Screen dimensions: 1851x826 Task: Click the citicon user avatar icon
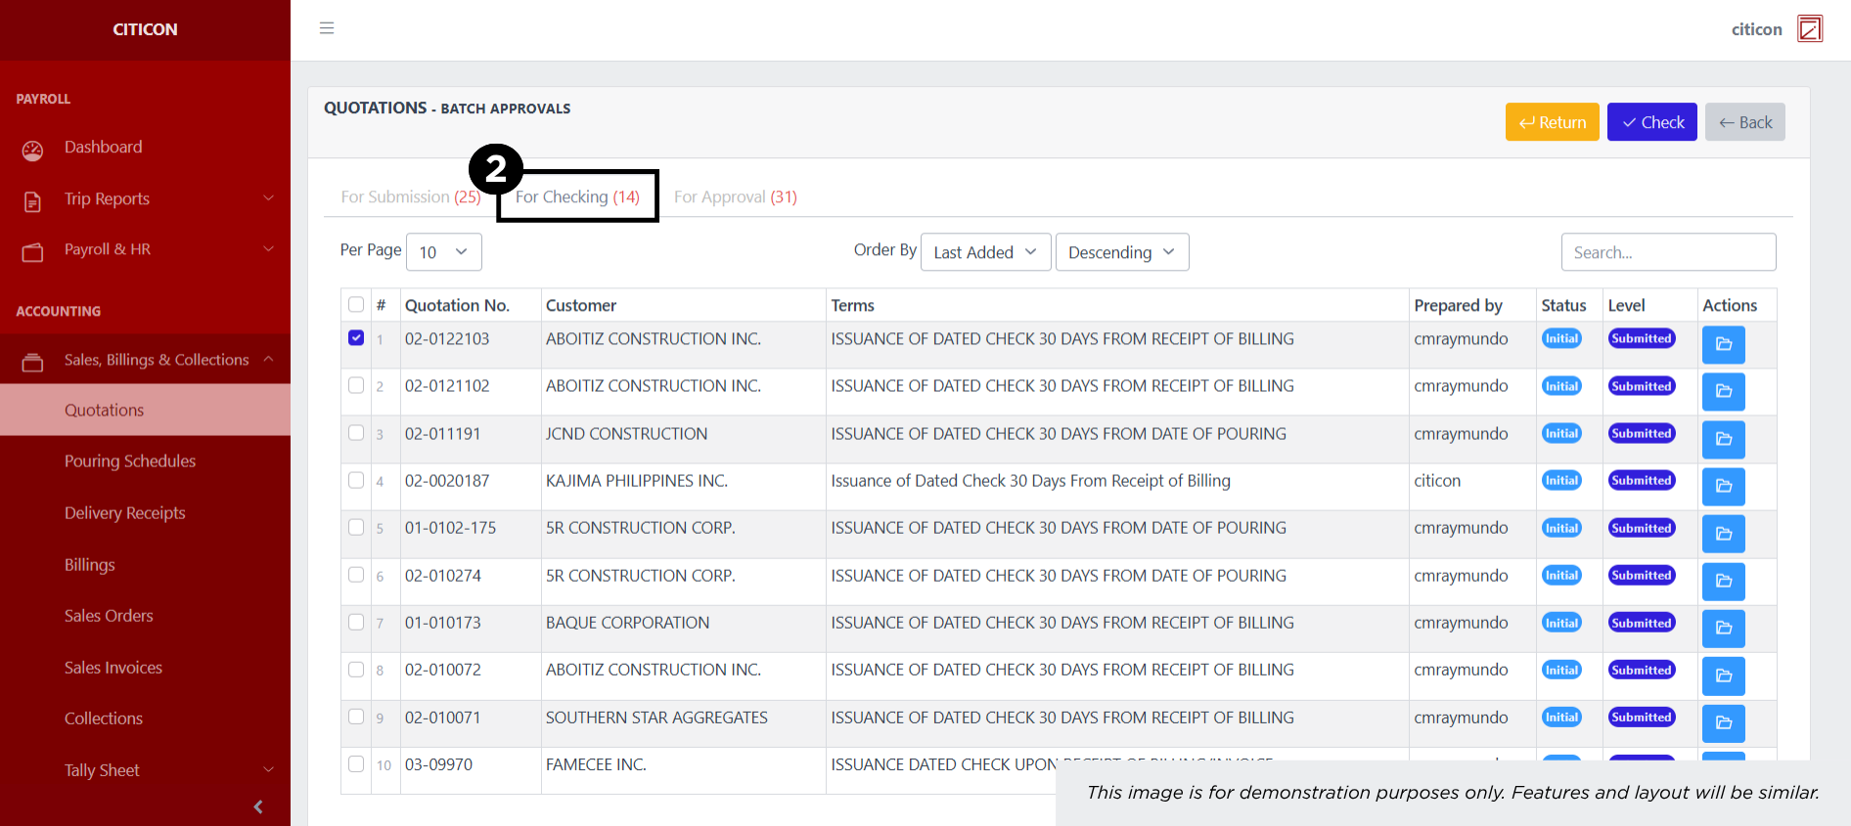click(x=1810, y=29)
